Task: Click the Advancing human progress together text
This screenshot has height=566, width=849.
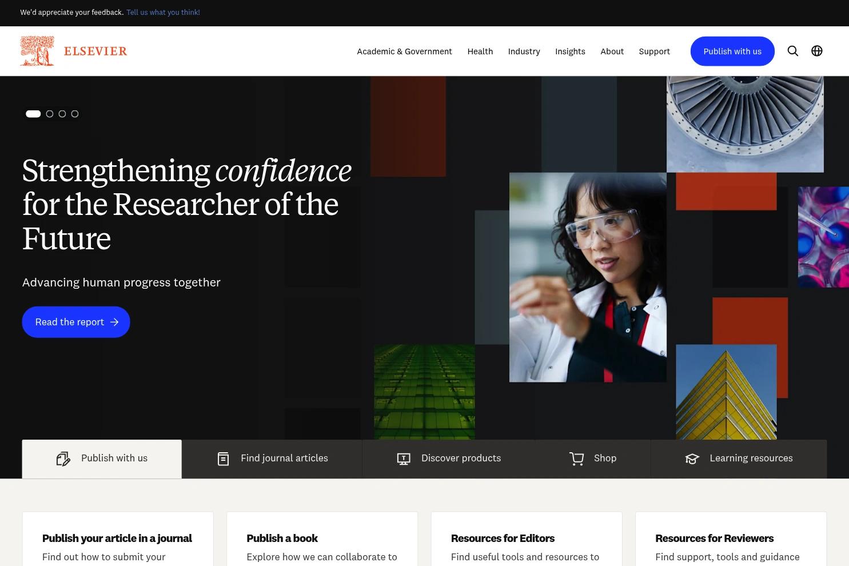Action: click(x=121, y=282)
